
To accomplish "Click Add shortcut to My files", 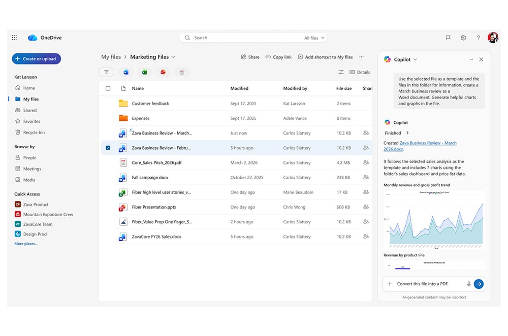I will pyautogui.click(x=325, y=57).
